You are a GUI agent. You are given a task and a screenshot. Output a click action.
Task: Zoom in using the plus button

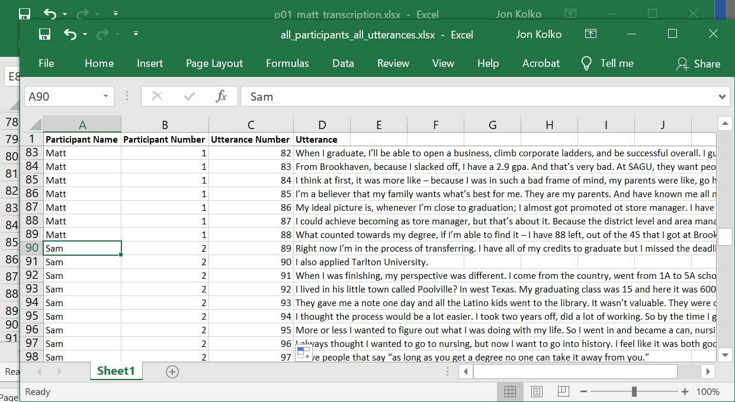pyautogui.click(x=685, y=391)
